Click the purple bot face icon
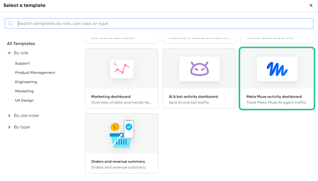 point(199,69)
